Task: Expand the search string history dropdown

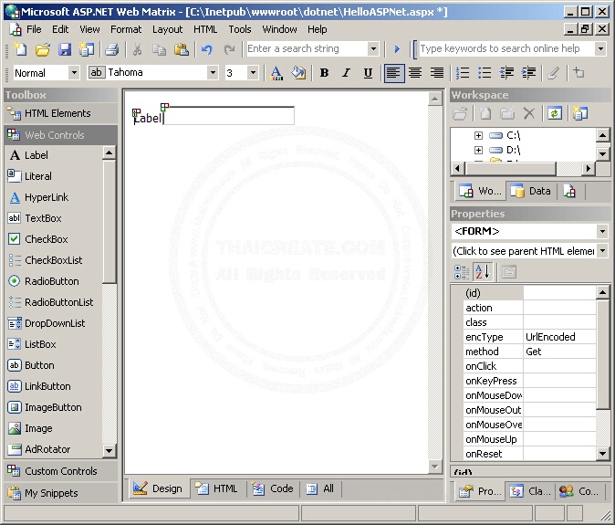Action: point(373,48)
